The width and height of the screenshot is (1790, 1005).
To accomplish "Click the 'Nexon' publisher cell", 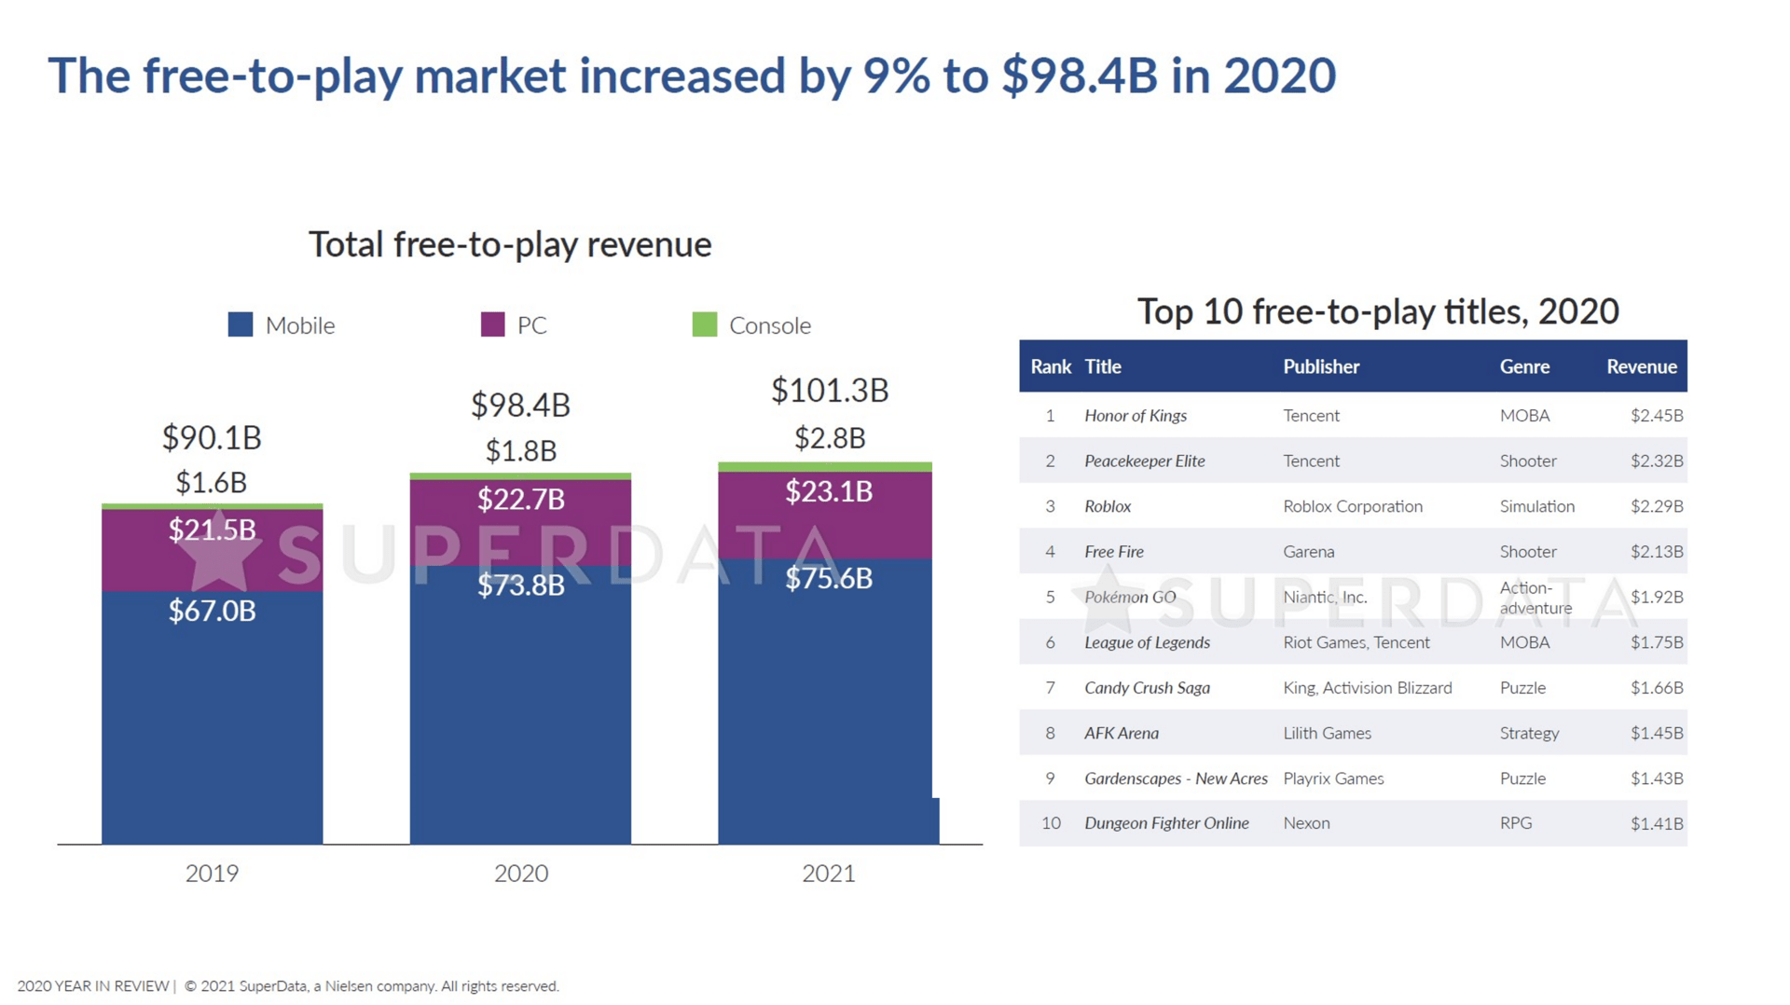I will click(x=1306, y=823).
